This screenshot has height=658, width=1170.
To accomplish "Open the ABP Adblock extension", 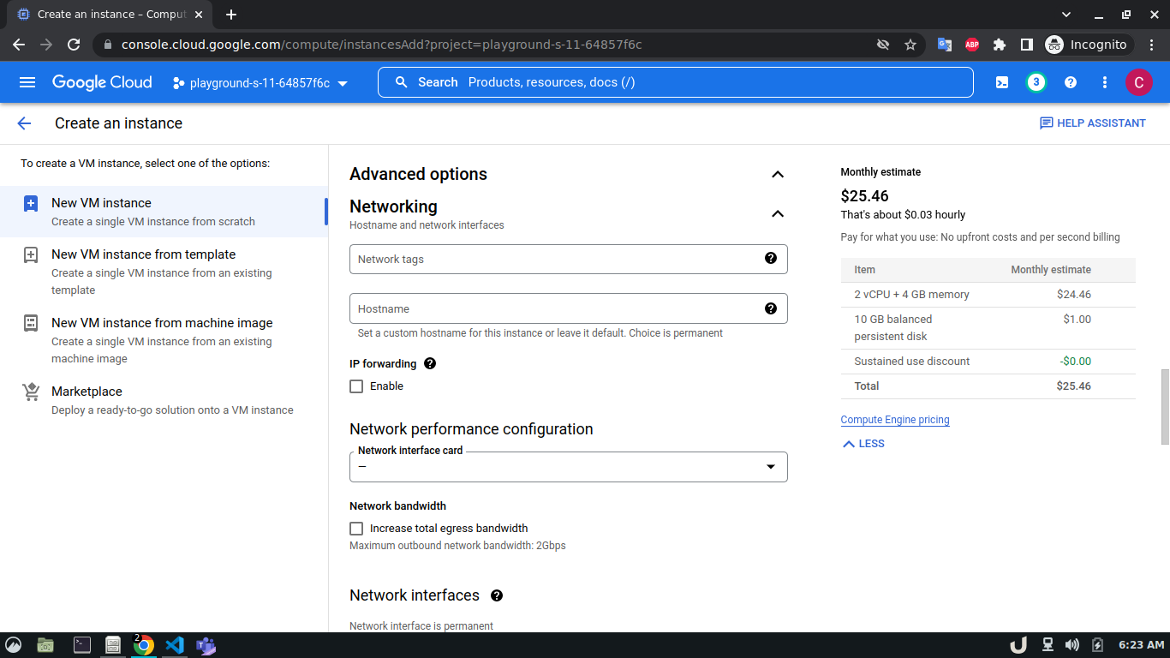I will point(972,45).
